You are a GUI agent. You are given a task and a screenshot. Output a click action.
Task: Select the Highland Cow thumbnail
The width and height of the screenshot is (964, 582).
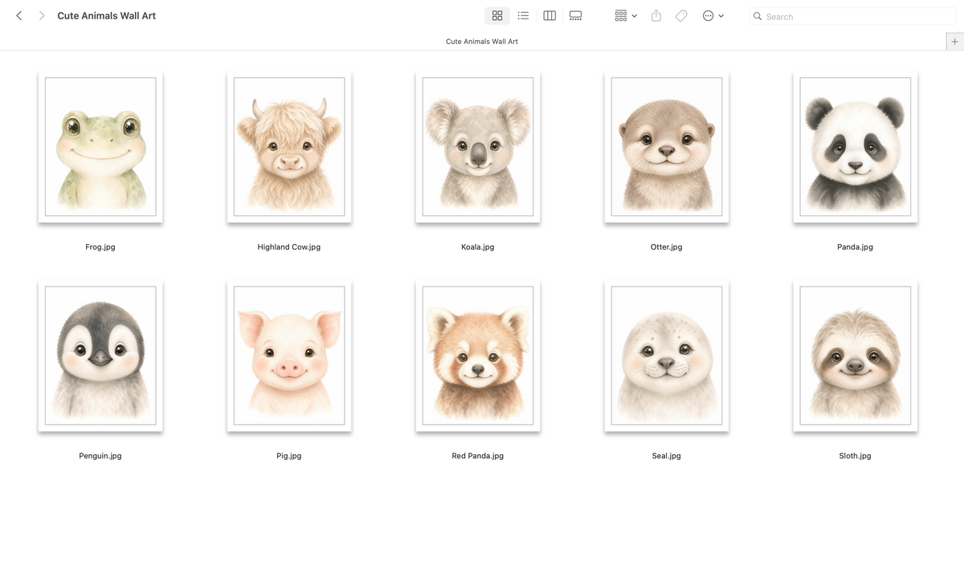click(289, 147)
